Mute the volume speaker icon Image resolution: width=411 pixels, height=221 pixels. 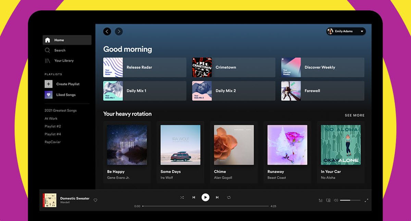coord(336,200)
